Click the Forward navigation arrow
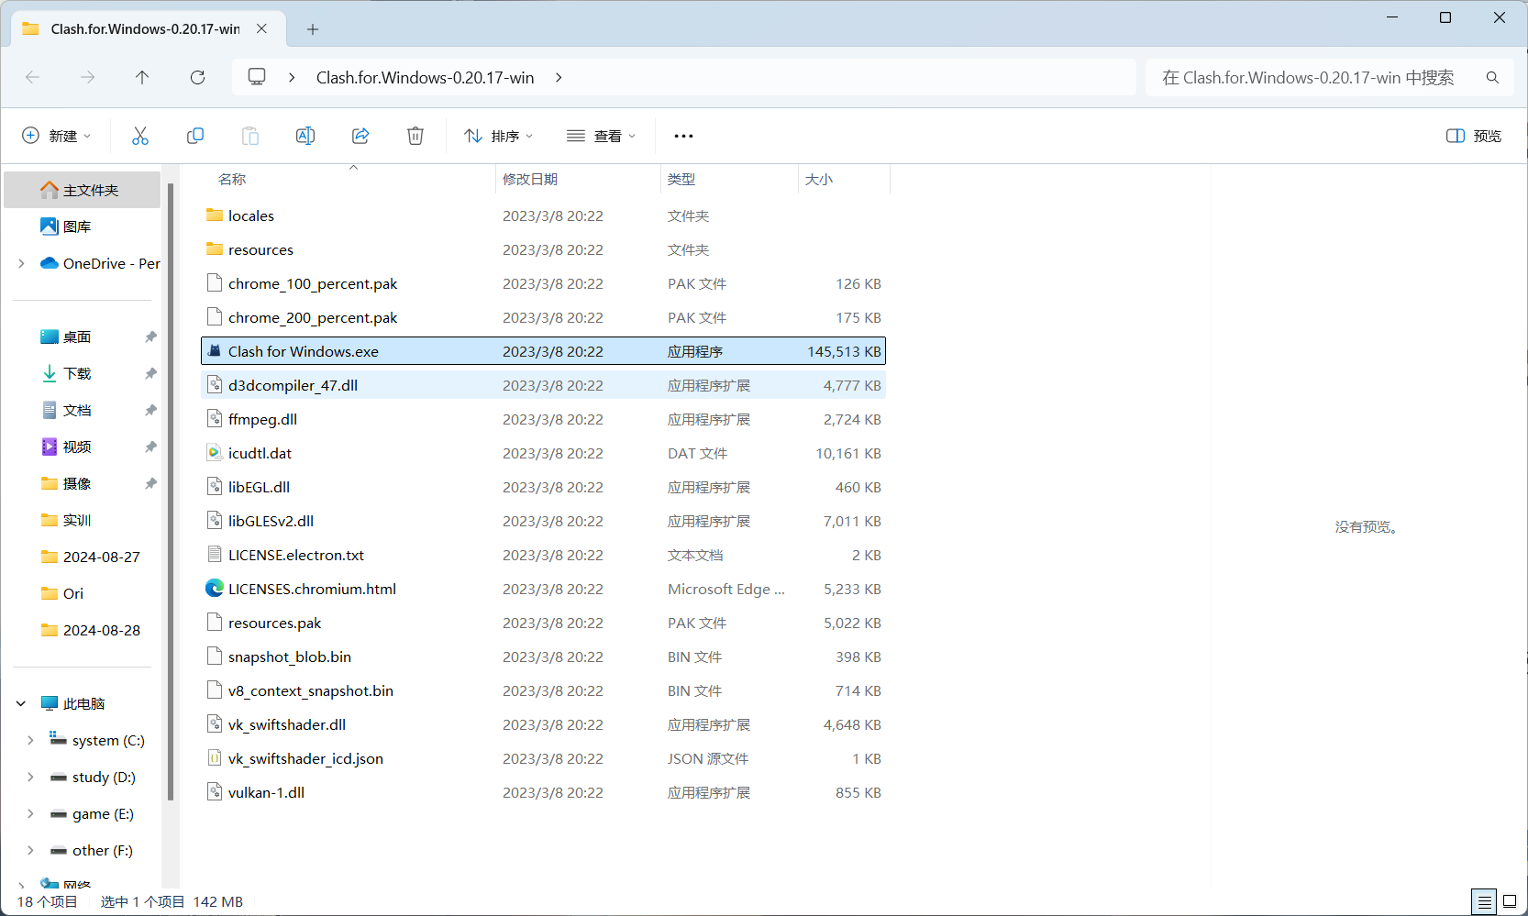This screenshot has width=1528, height=916. click(x=87, y=77)
